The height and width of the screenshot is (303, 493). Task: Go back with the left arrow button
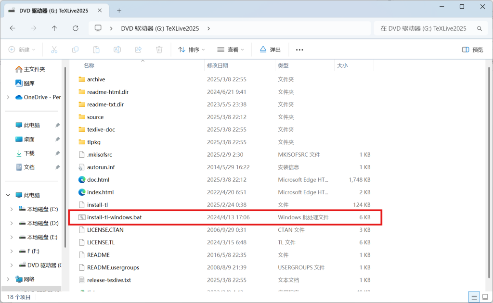point(13,28)
